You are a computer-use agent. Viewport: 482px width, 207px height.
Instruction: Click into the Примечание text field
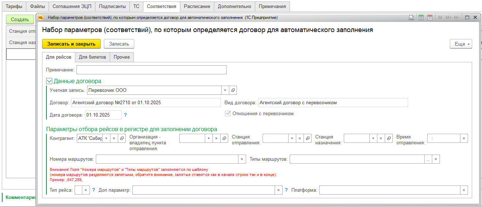[x=151, y=70]
